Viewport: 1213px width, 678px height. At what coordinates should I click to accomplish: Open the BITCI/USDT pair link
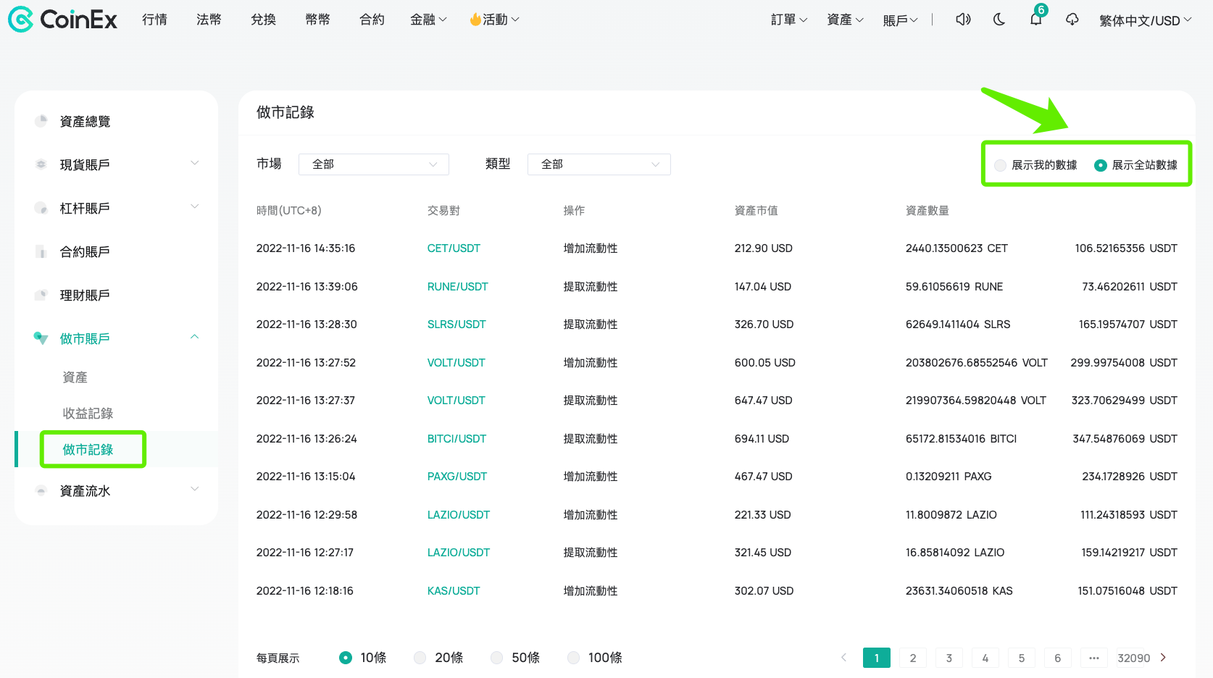click(457, 439)
